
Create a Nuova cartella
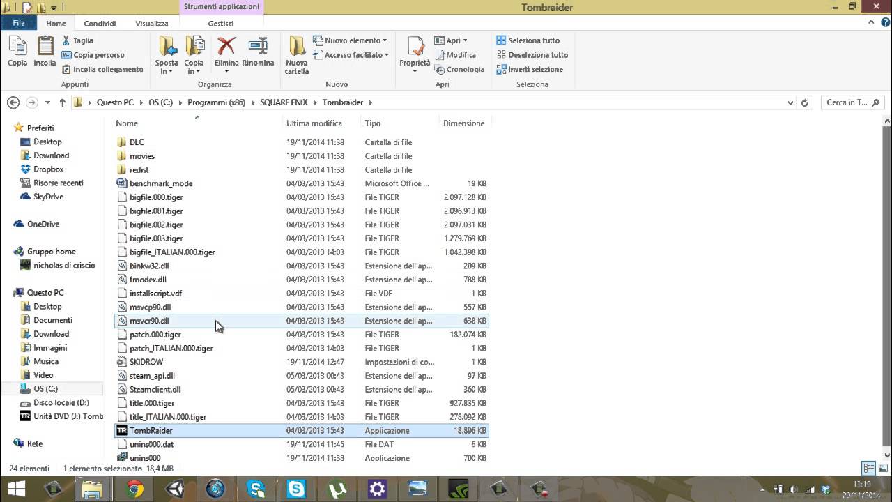point(297,55)
